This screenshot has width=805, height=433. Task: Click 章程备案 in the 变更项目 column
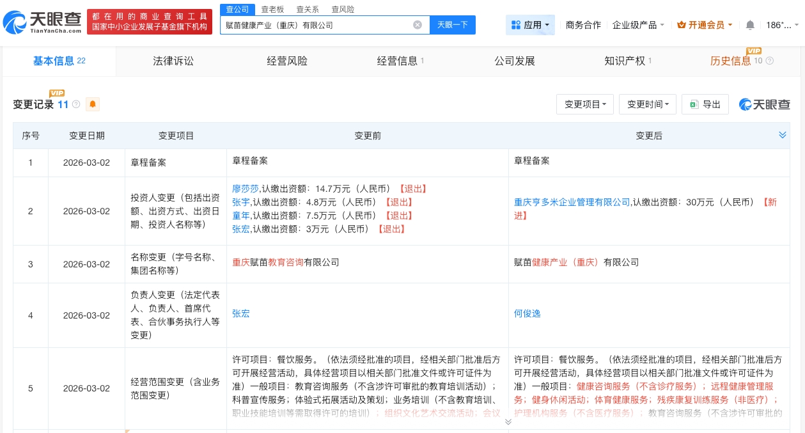pos(148,162)
